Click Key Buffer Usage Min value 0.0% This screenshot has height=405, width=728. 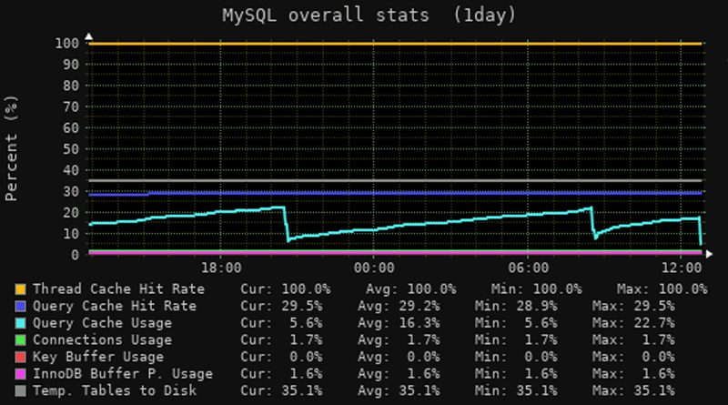pos(541,357)
